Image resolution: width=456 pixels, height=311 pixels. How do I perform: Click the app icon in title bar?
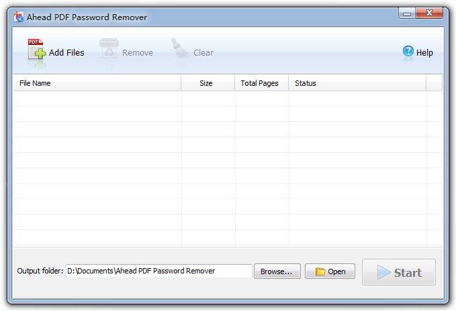pos(19,17)
